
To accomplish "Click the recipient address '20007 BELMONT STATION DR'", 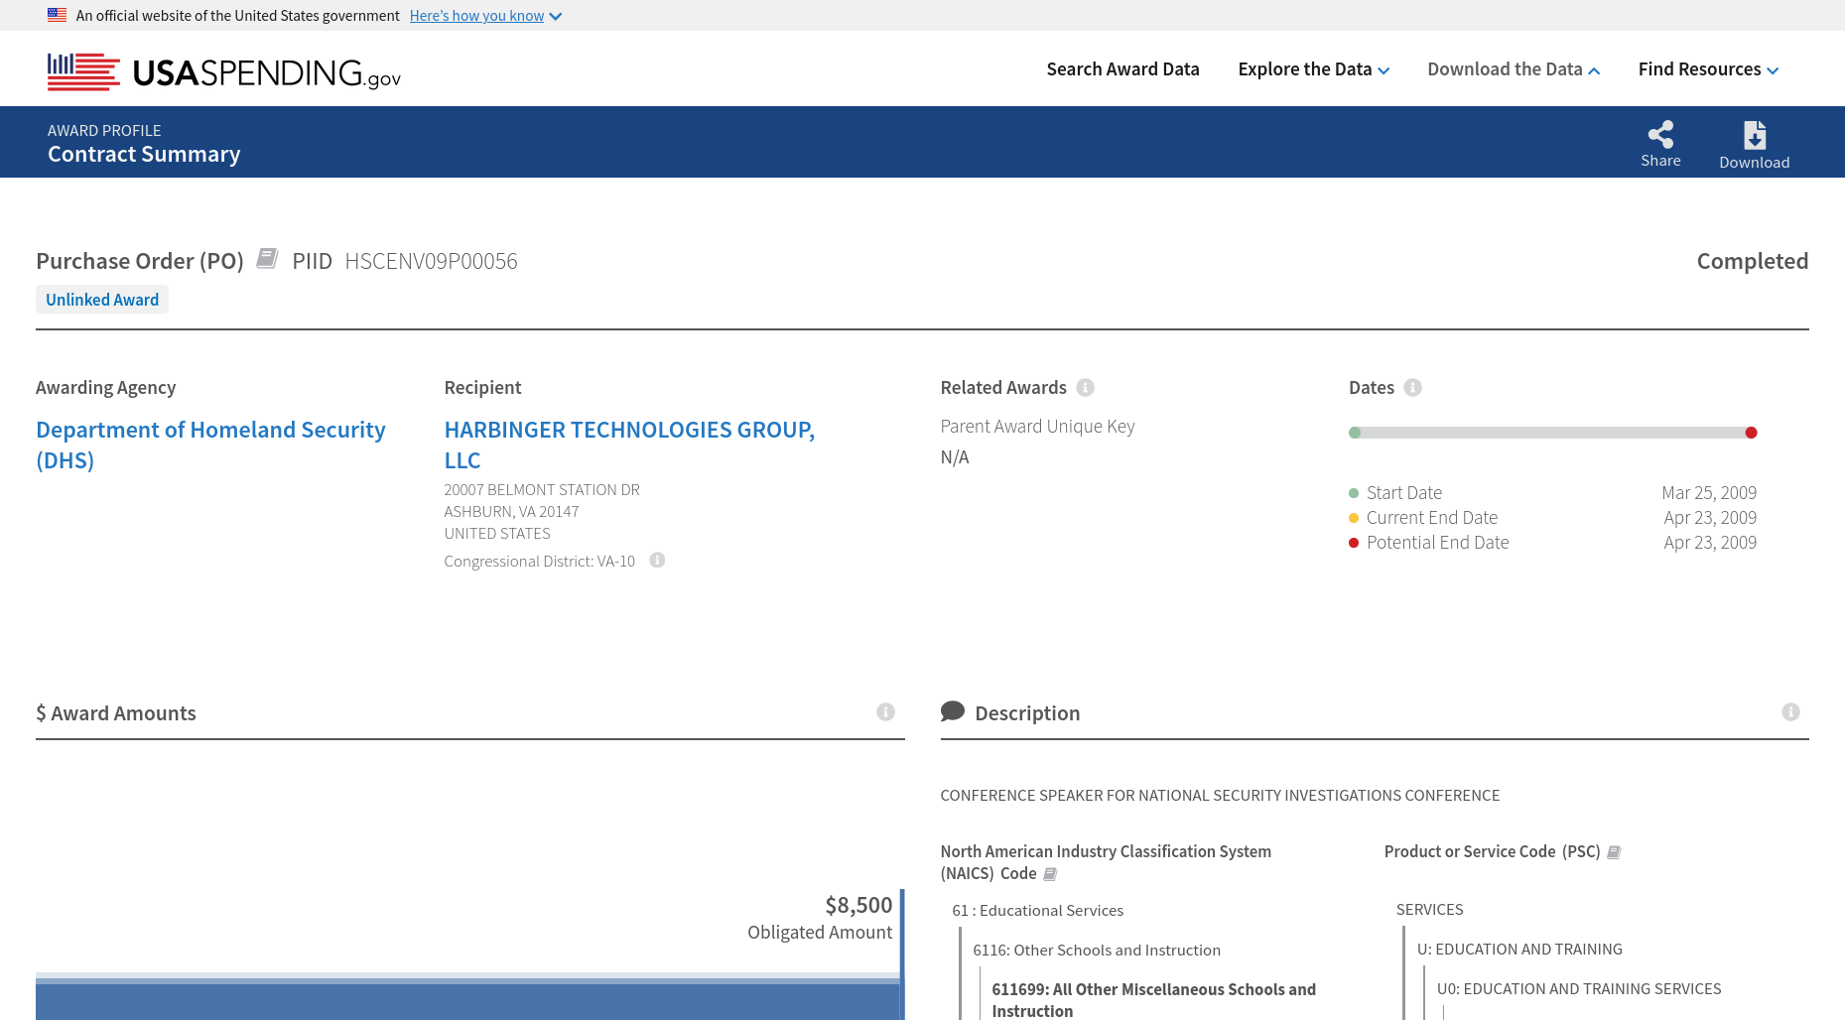I will (x=542, y=490).
